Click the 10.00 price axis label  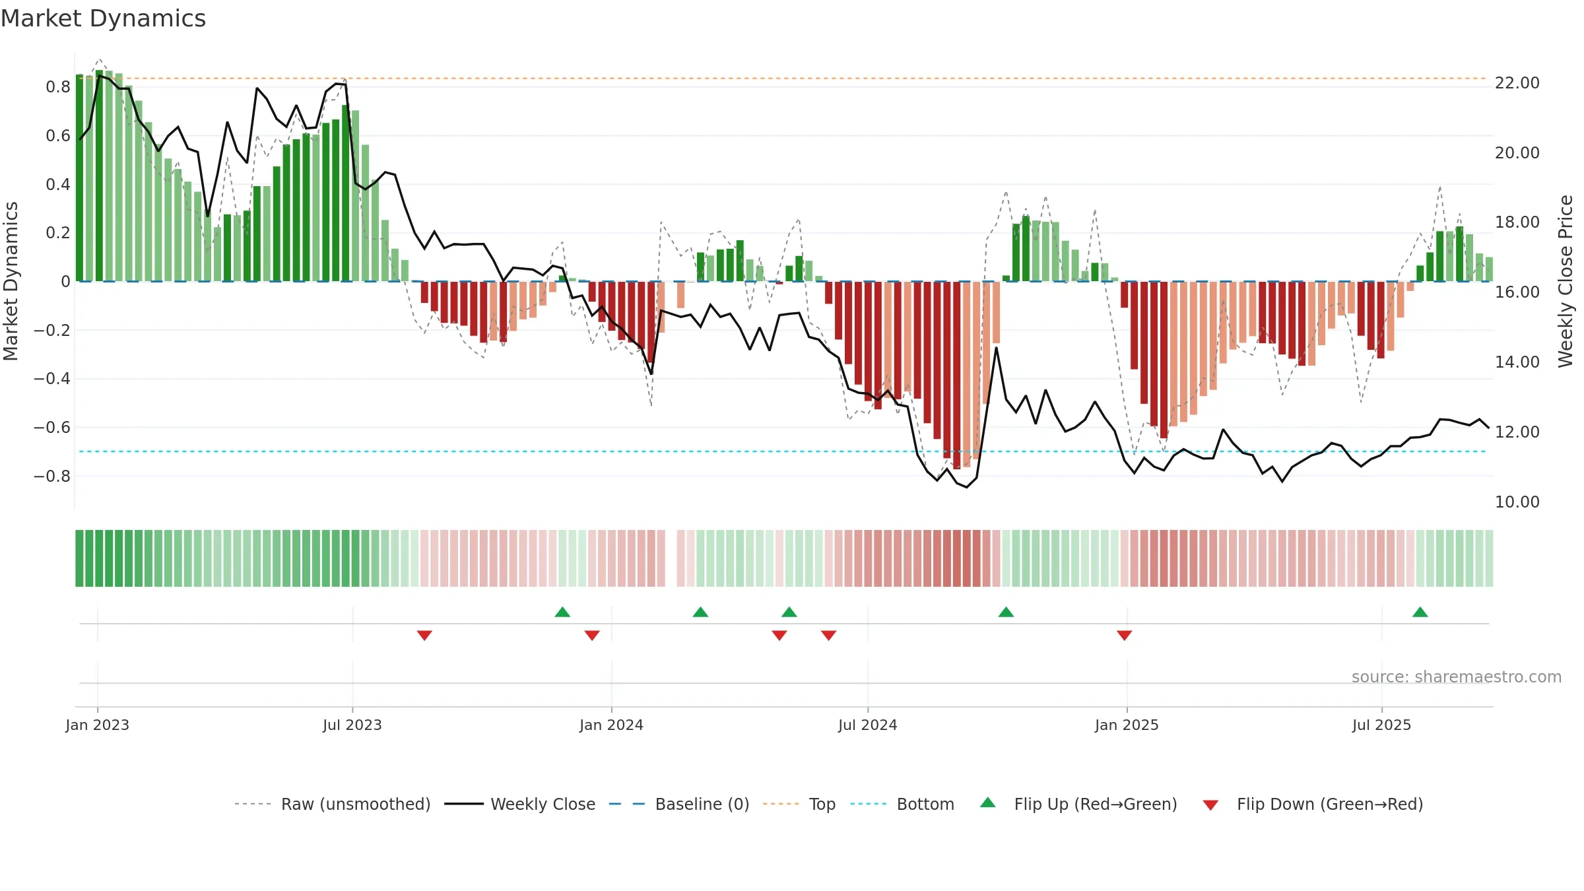tap(1517, 502)
